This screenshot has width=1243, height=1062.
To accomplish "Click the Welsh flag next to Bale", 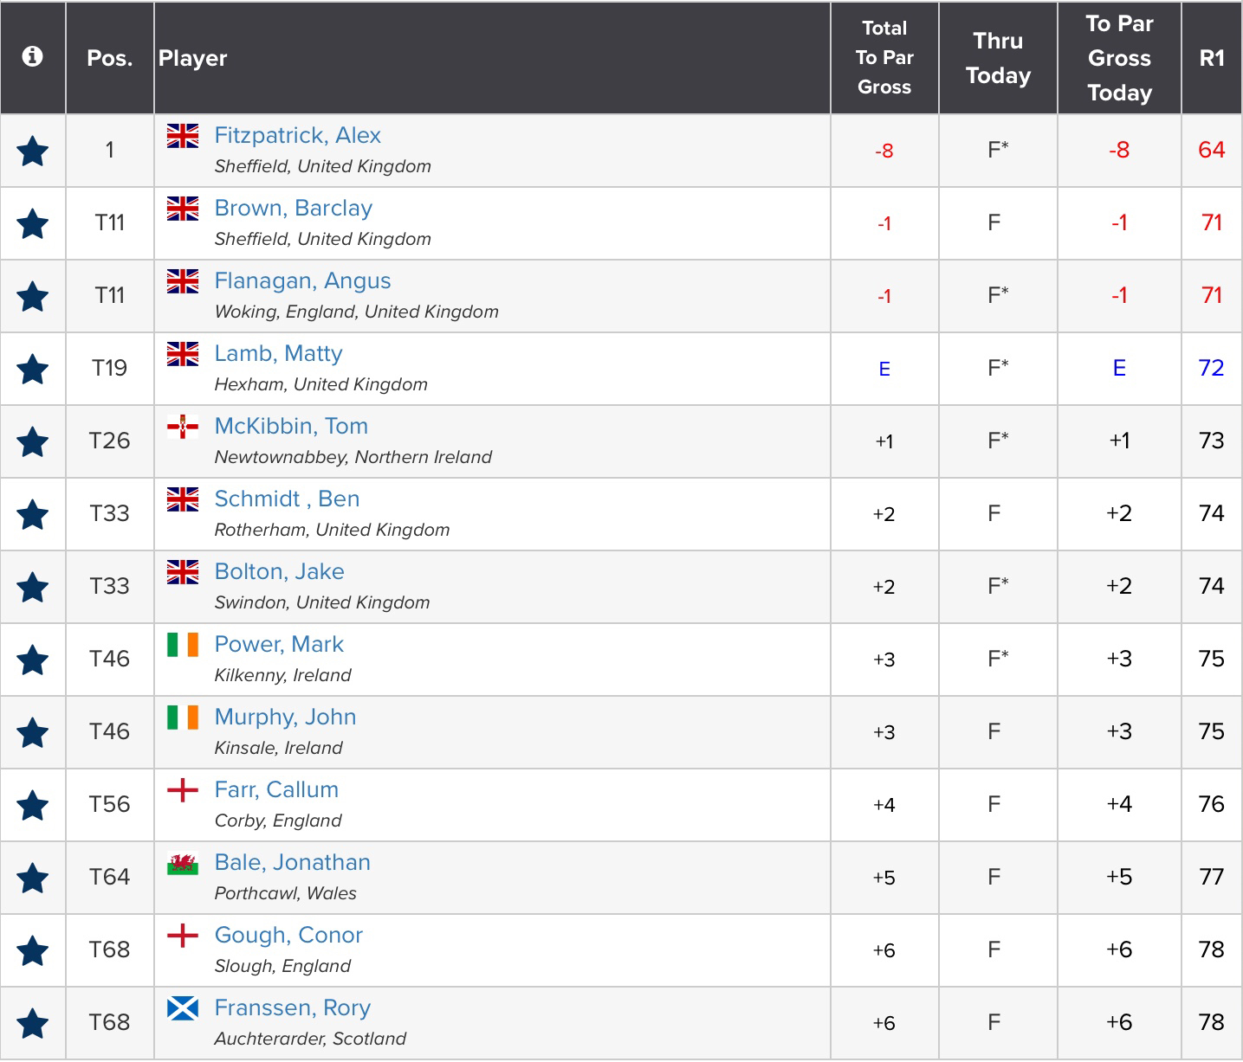I will [x=183, y=863].
